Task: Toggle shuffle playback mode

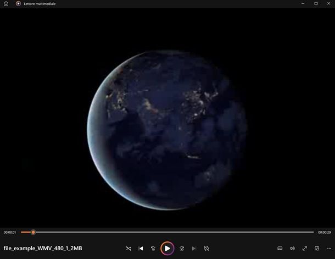Action: pos(129,249)
